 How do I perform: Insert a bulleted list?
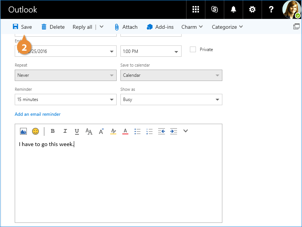click(x=137, y=131)
